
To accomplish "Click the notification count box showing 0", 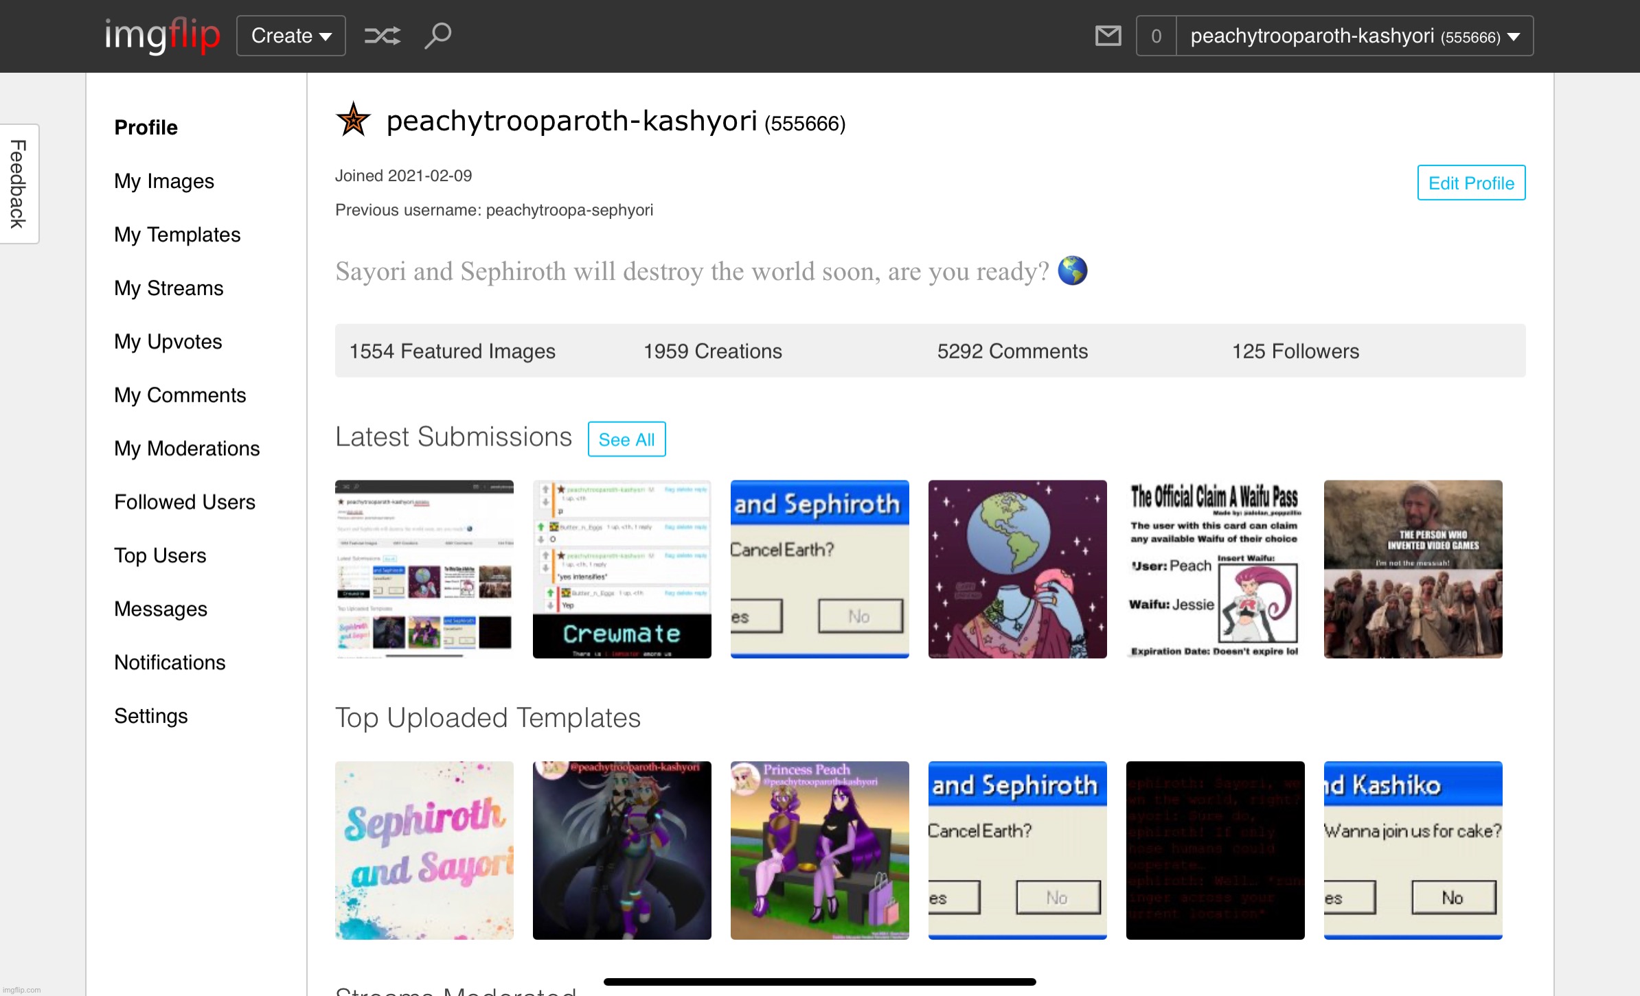I will 1157,36.
